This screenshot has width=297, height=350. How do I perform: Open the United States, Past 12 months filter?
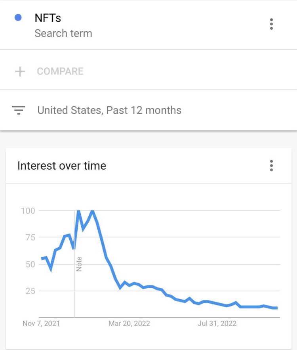[109, 110]
